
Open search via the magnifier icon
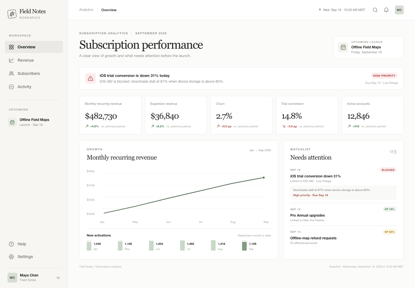point(375,10)
